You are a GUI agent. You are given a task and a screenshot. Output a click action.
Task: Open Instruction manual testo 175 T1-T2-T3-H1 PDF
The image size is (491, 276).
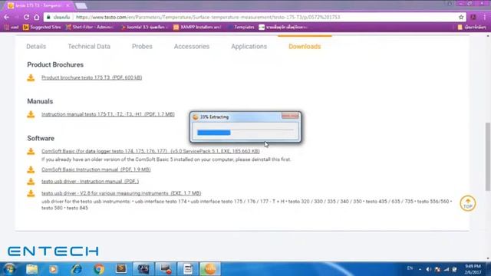[x=108, y=114]
